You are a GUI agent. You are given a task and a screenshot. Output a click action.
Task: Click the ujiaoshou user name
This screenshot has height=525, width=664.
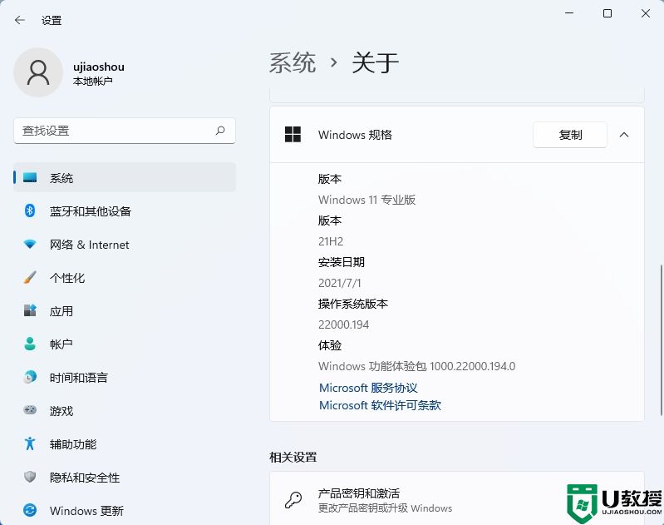click(x=99, y=67)
